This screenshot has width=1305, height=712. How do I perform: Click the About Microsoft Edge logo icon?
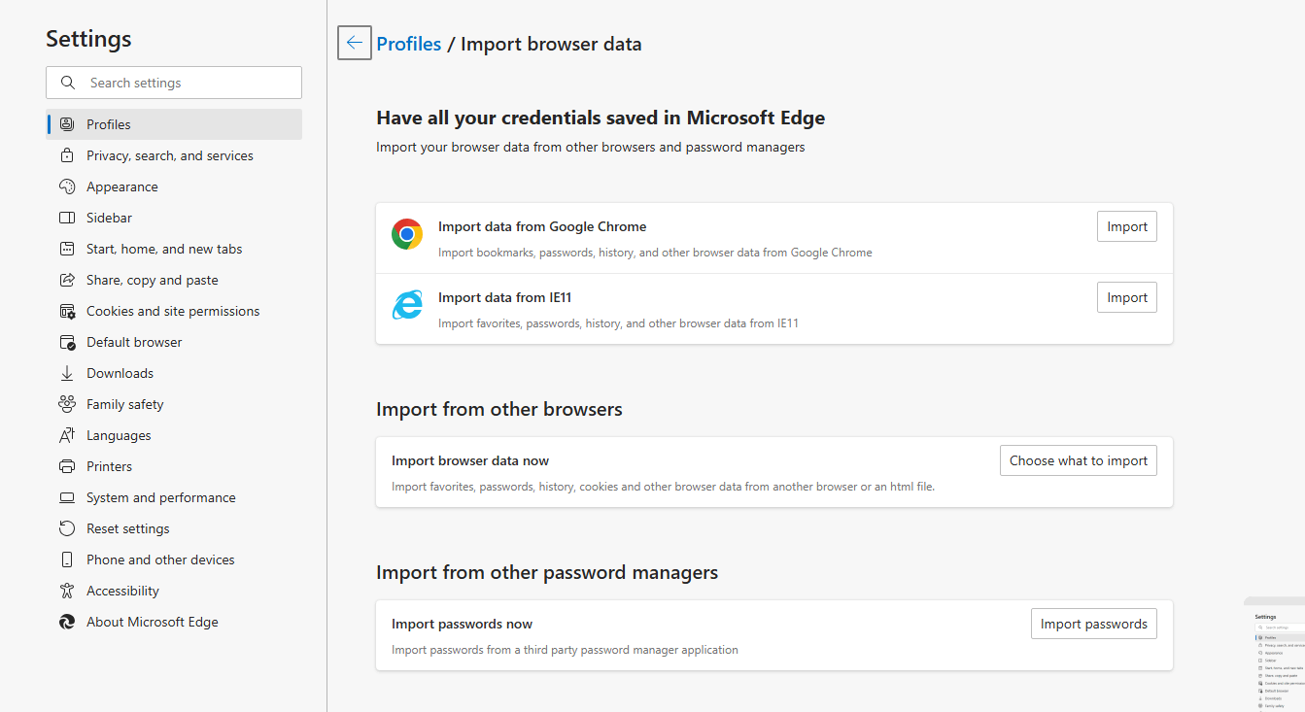[x=67, y=622]
